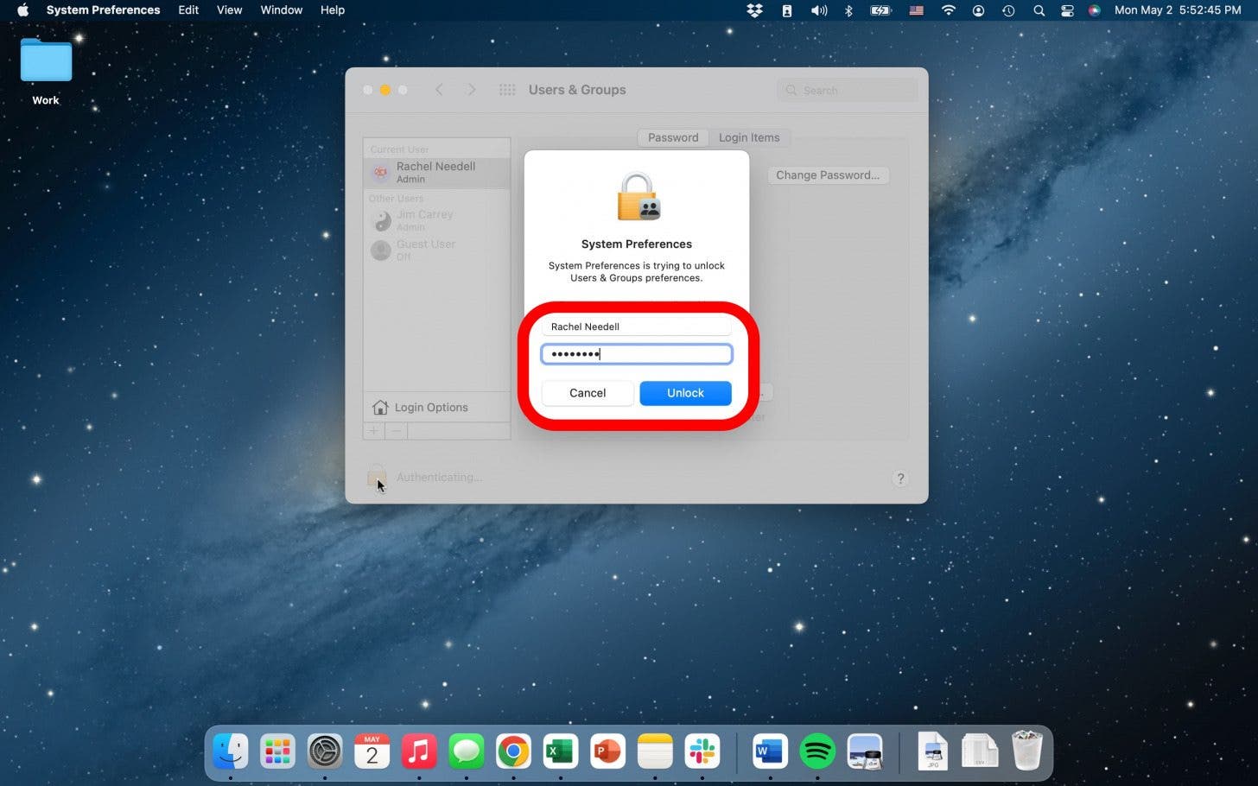
Task: Click the Unlock button in dialog
Action: (685, 393)
